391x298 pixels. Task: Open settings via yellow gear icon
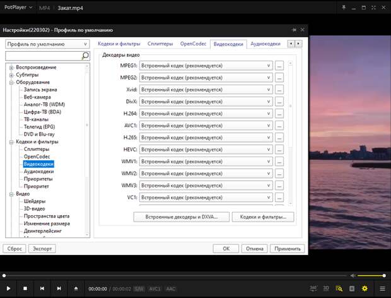(x=364, y=289)
